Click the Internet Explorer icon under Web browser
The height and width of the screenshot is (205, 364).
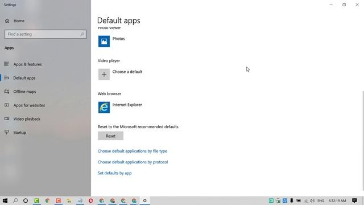click(104, 108)
